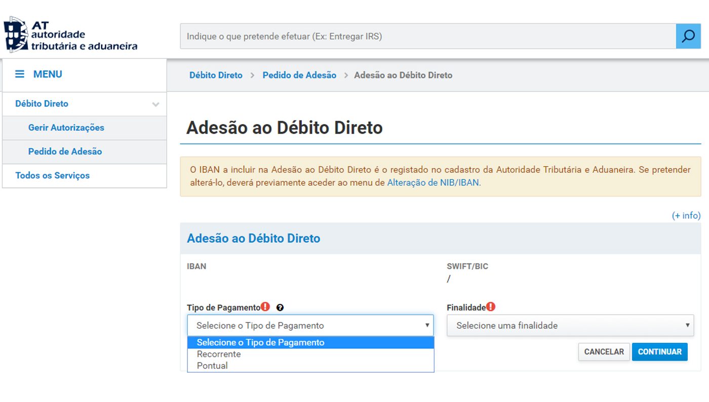Go to Pedido de Adesão in the breadcrumb

299,75
